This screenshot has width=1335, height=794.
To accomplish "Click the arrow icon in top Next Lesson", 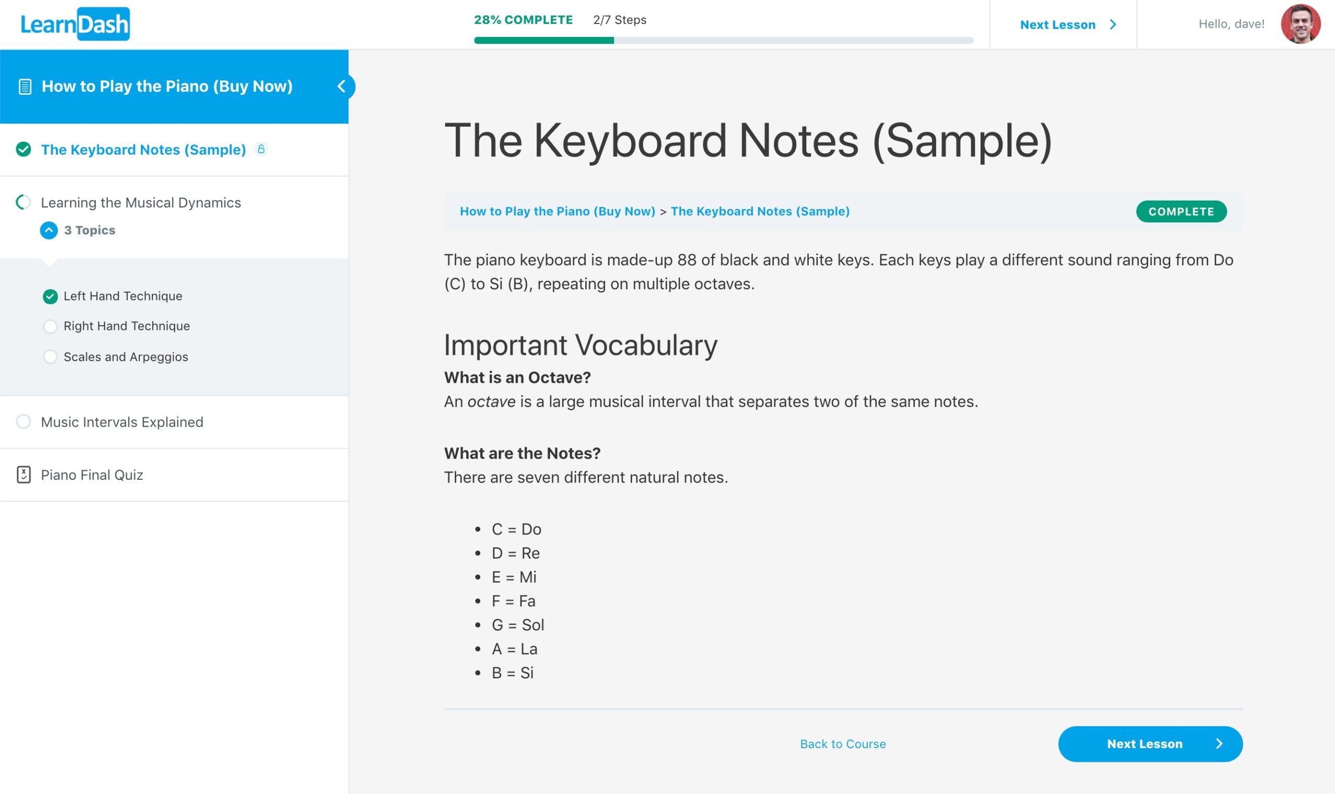I will [x=1113, y=24].
